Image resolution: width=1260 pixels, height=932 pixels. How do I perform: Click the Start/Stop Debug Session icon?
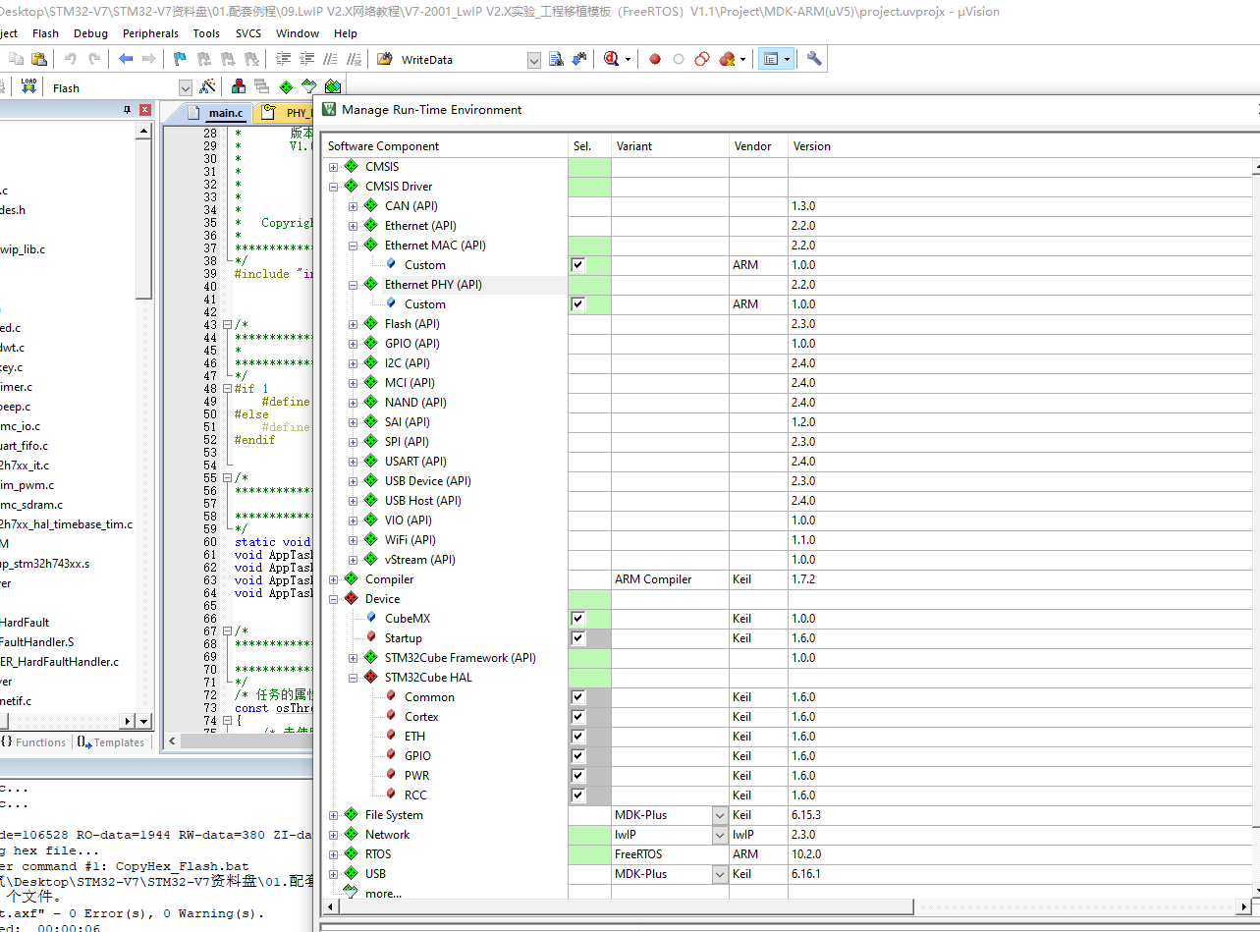[613, 59]
